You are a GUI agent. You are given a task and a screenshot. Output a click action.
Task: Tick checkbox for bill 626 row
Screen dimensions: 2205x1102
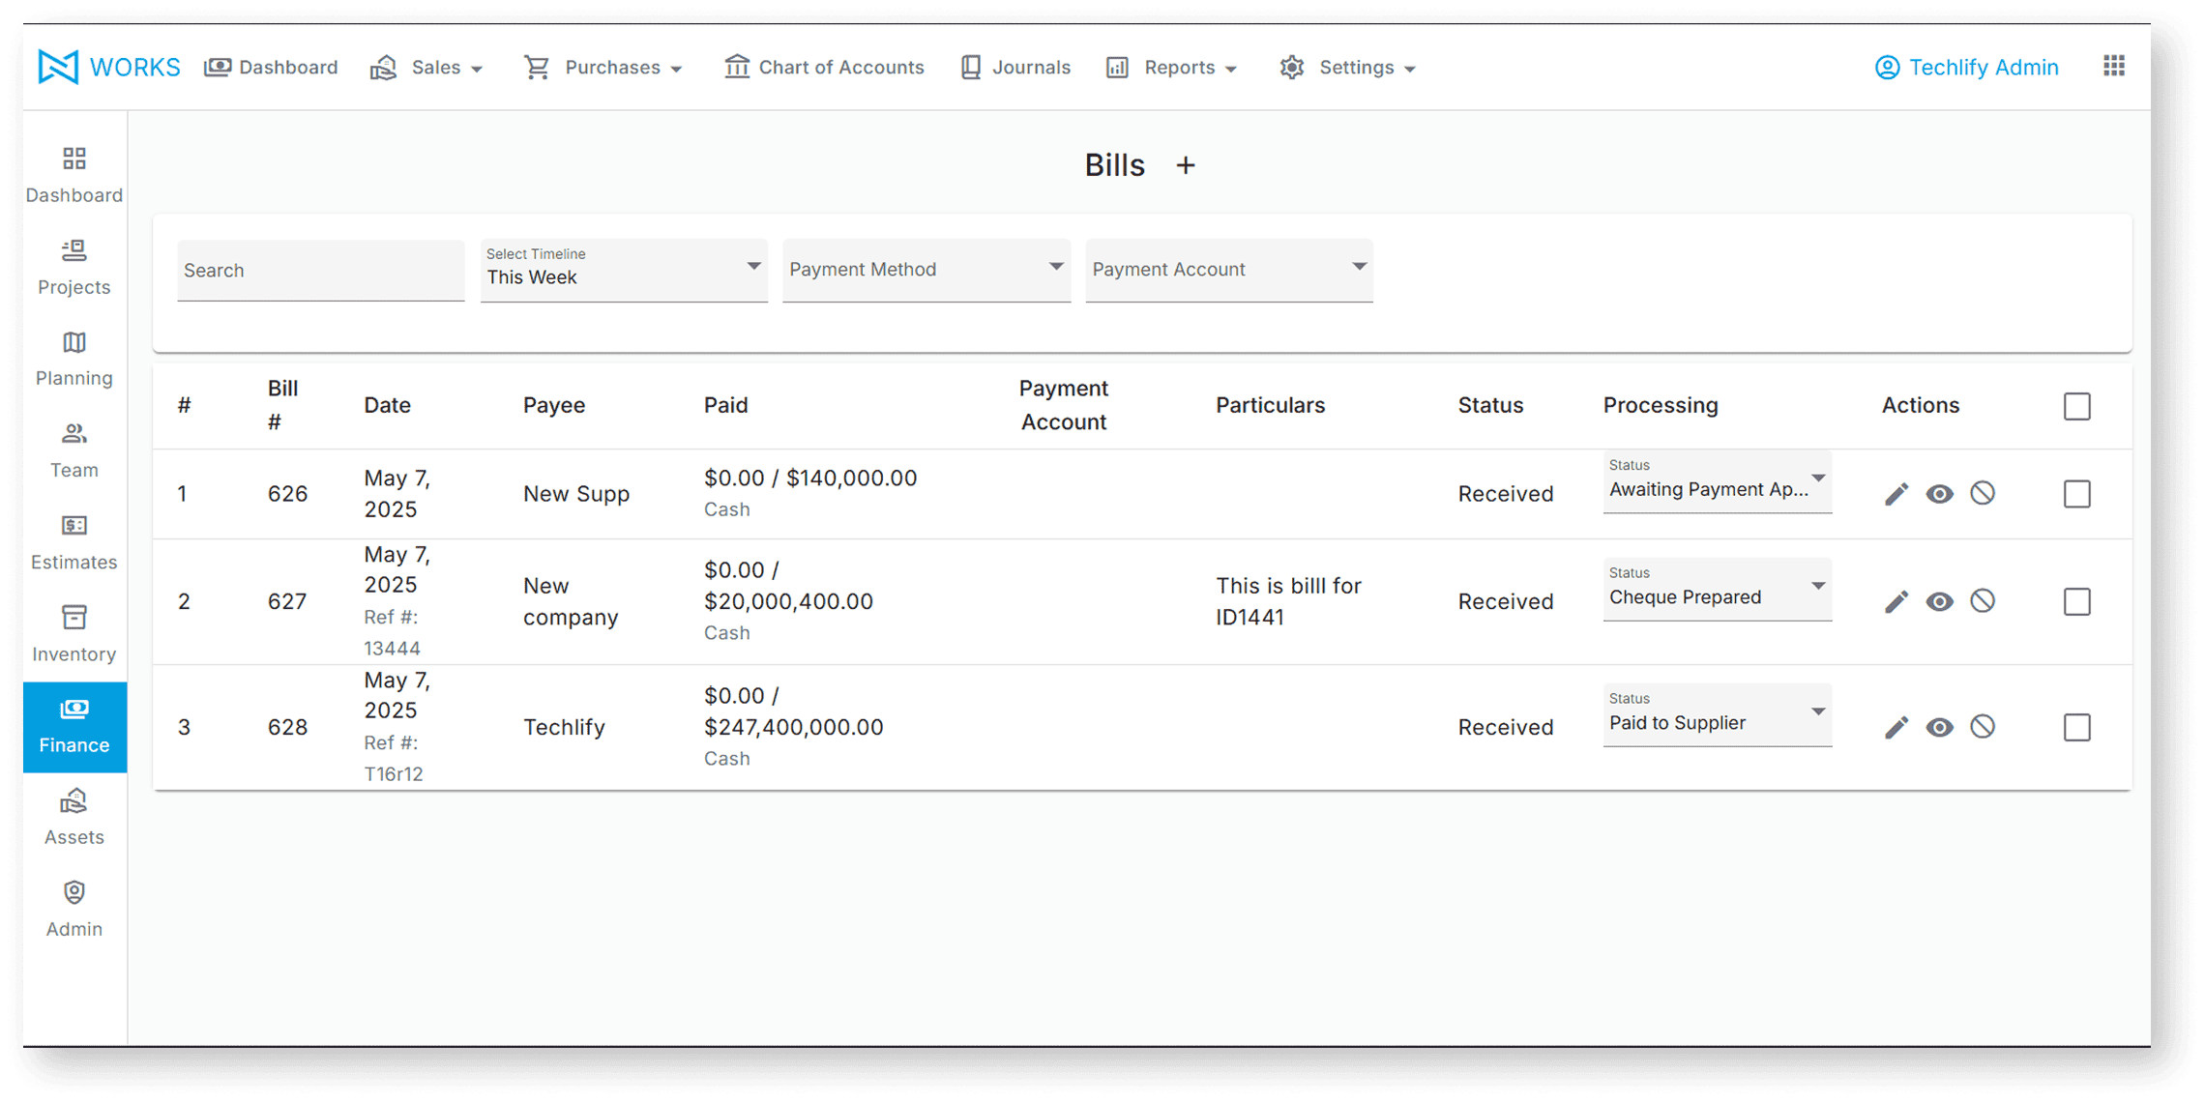click(x=2077, y=494)
